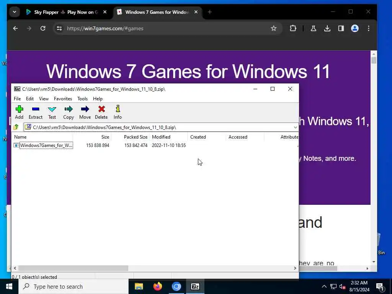Toggle Chrome side panel
This screenshot has height=294, width=392.
pyautogui.click(x=341, y=28)
